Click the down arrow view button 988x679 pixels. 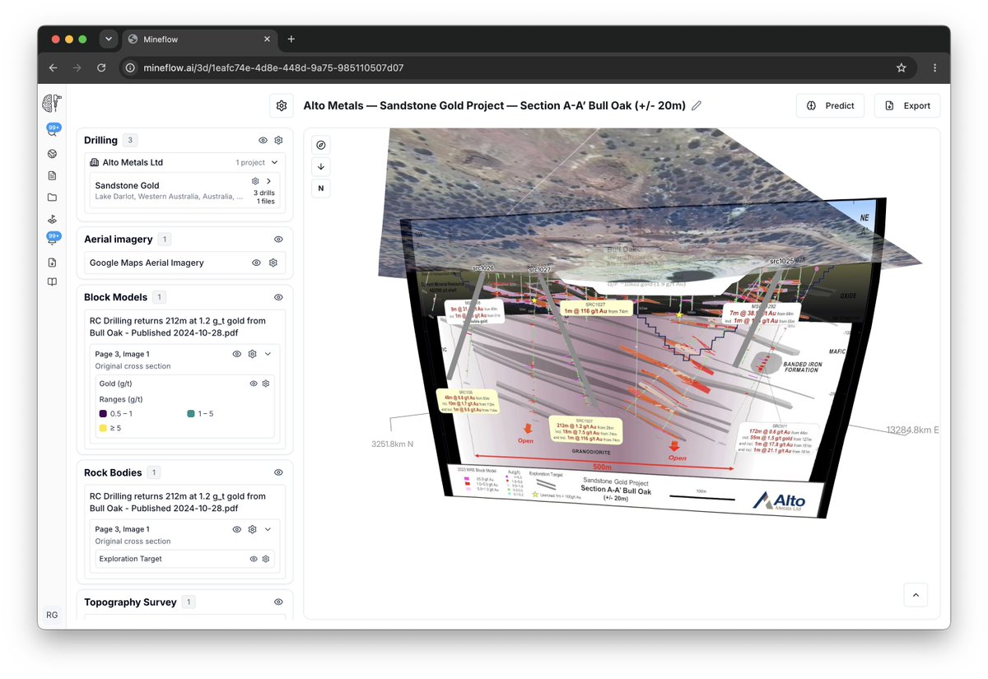pos(321,166)
